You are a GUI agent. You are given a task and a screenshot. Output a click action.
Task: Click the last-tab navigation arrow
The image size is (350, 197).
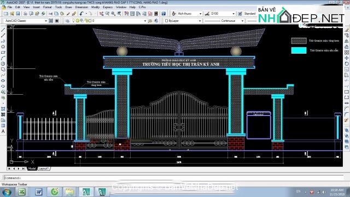tap(23, 169)
